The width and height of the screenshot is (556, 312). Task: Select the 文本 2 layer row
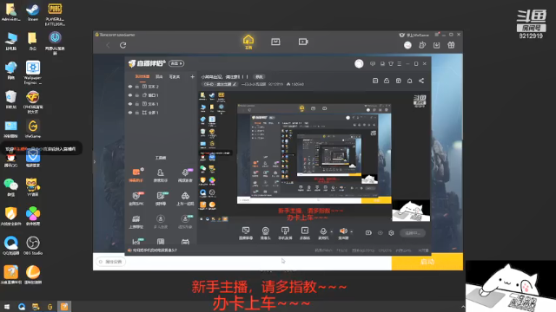tap(162, 87)
